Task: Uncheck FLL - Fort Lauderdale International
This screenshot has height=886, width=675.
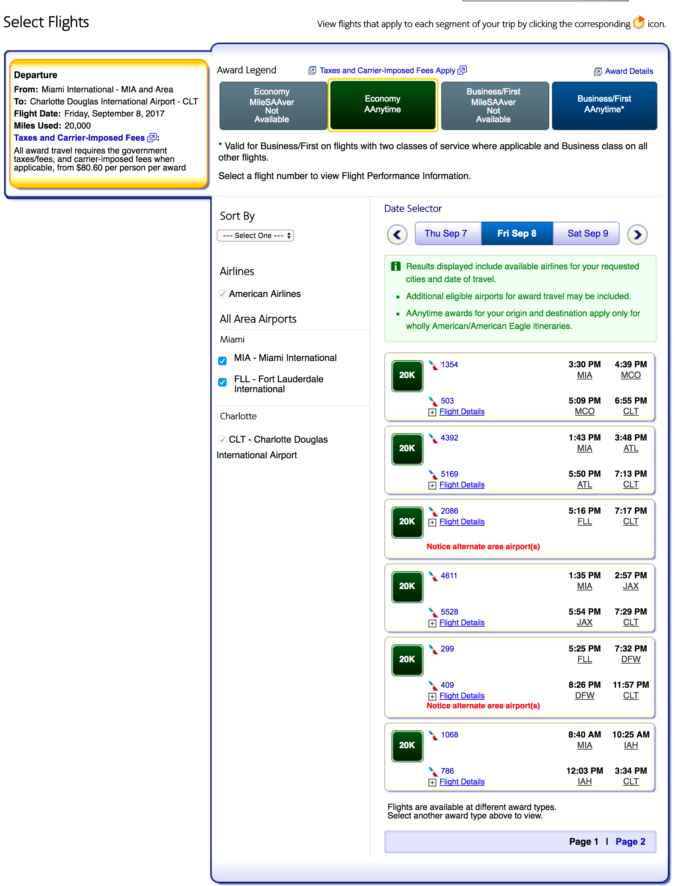Action: click(x=222, y=382)
